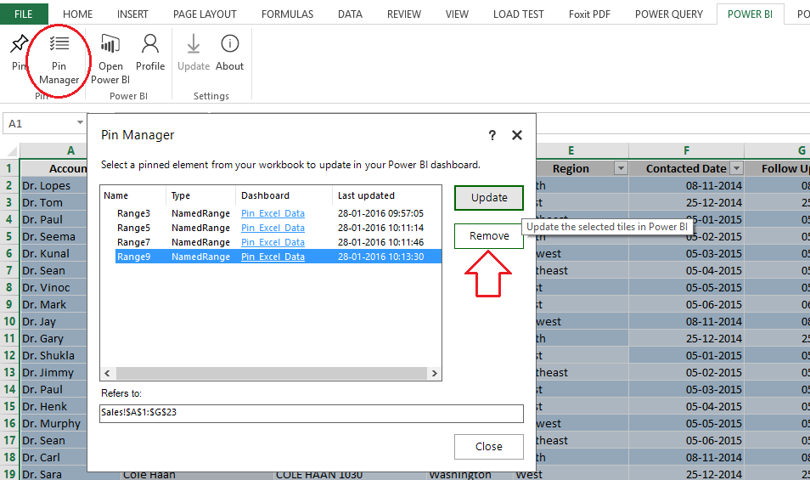Expand the Name Box dropdown arrow
The width and height of the screenshot is (810, 480).
(x=80, y=123)
